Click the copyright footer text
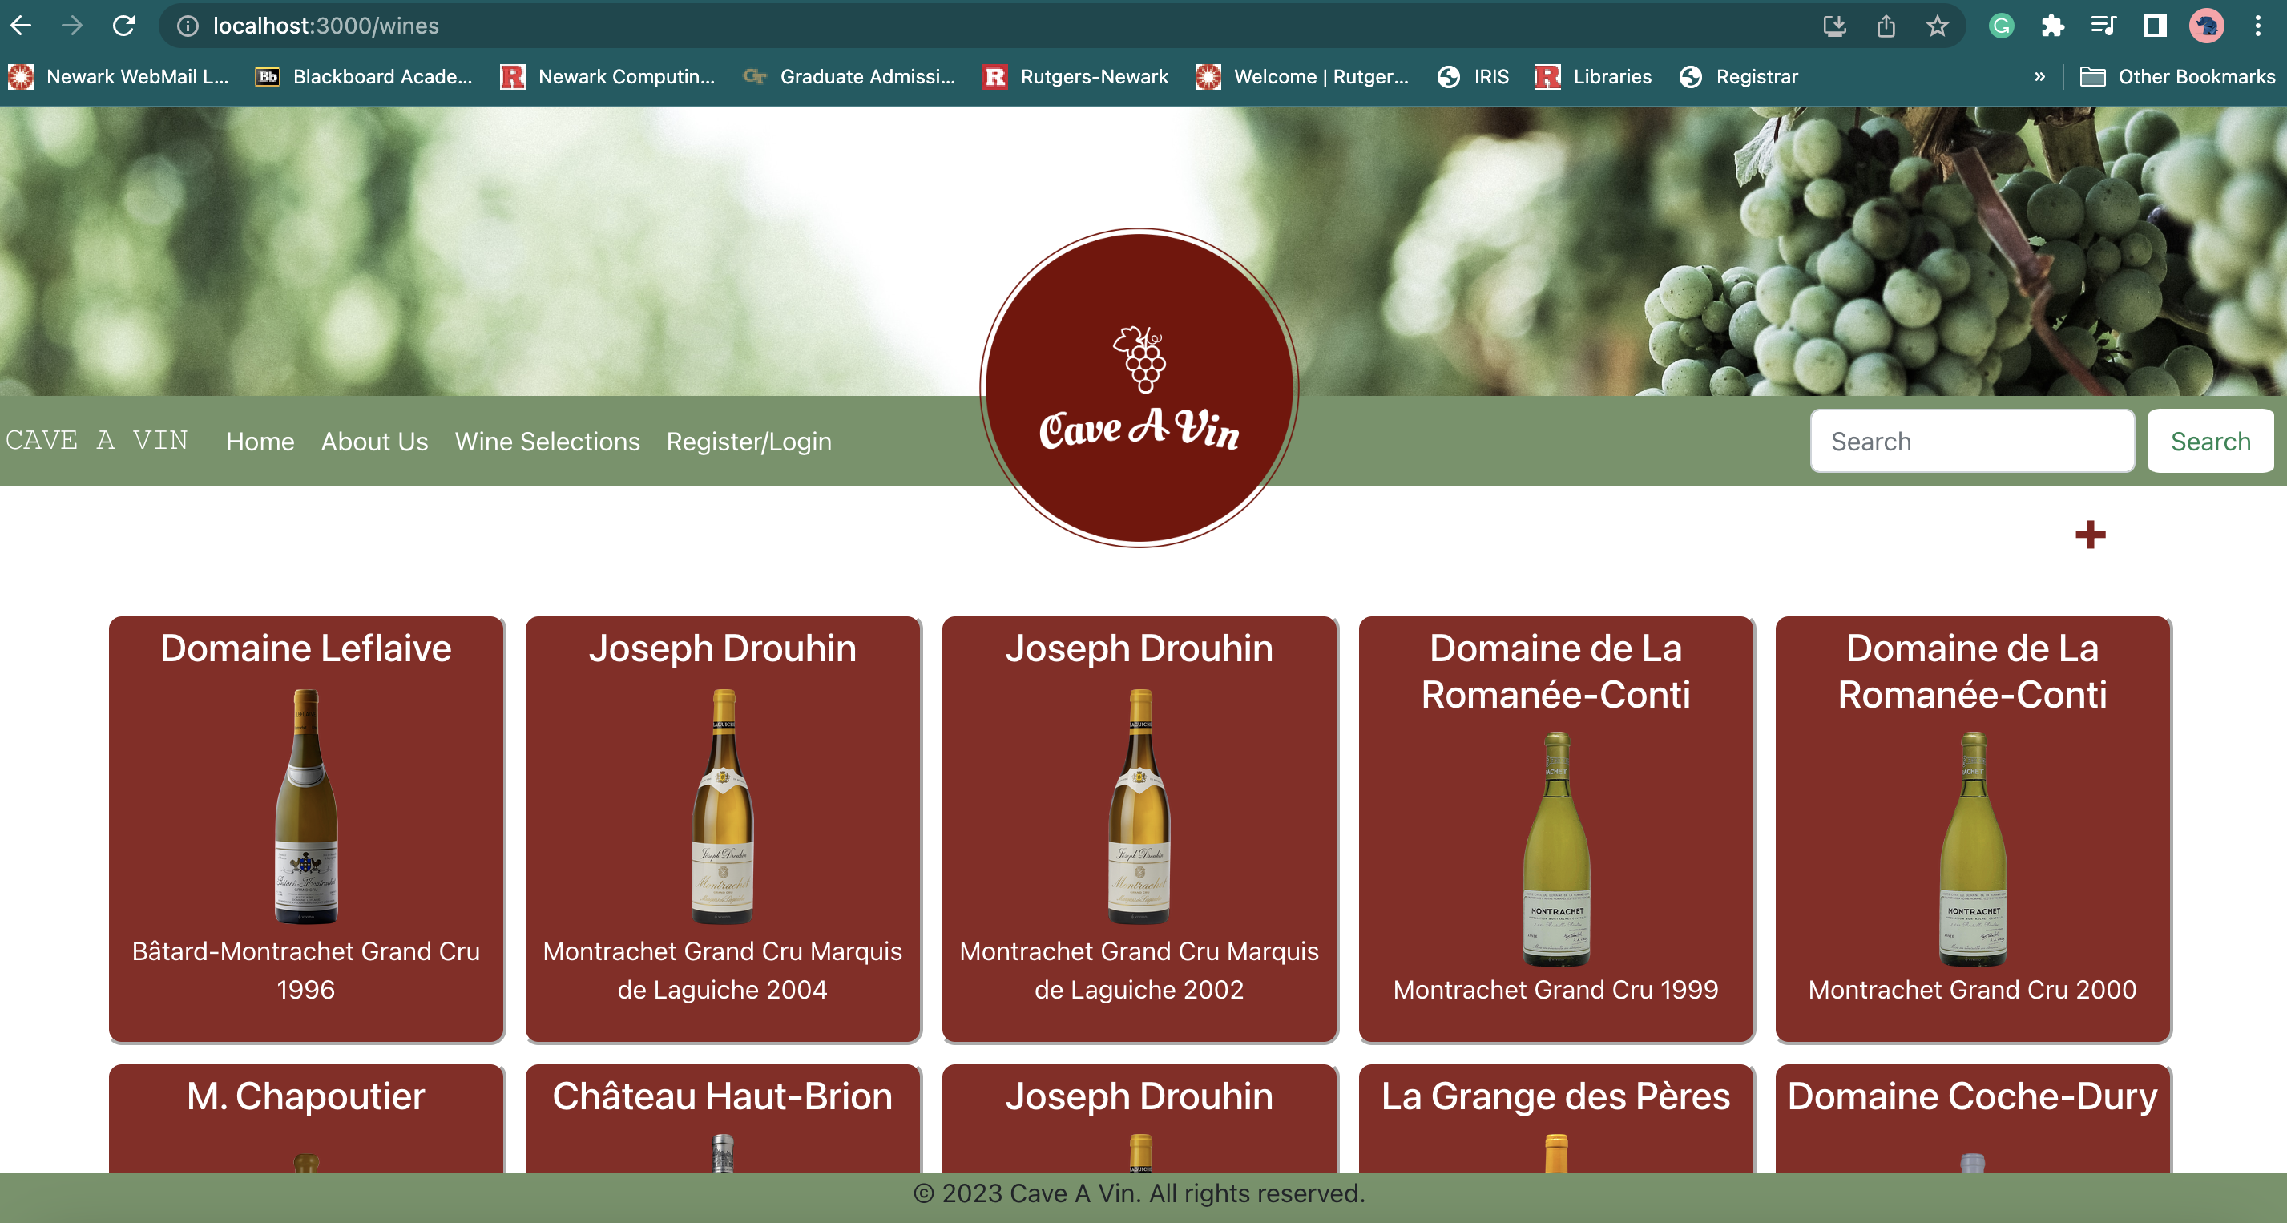Viewport: 2287px width, 1223px height. coord(1139,1193)
